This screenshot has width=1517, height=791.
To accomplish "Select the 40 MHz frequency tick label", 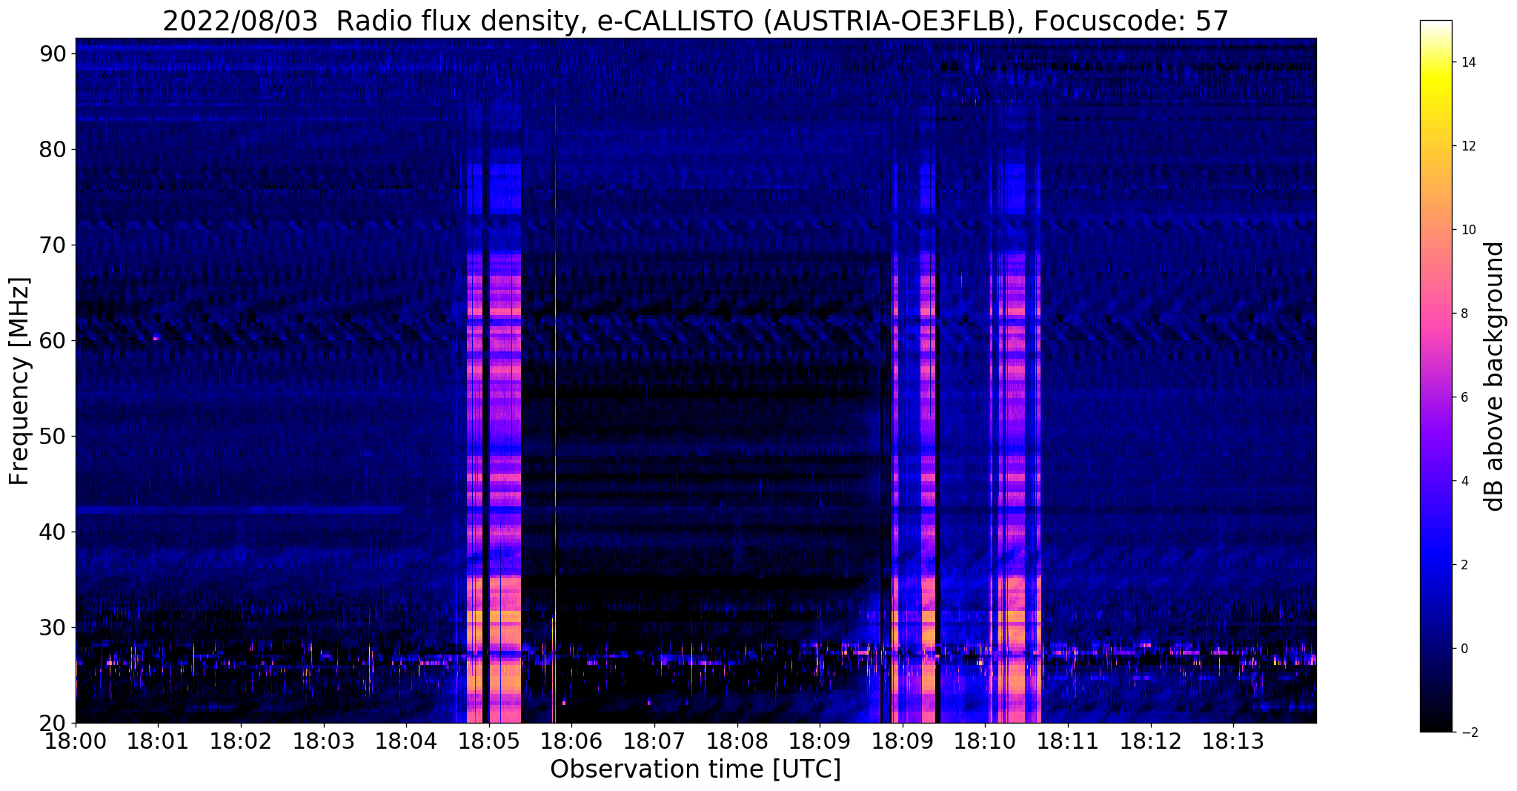I will 53,532.
